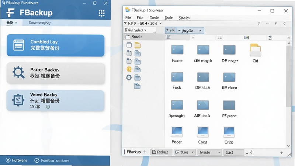
Task: Click the gear settings icon in sidebar
Action: coord(129,77)
